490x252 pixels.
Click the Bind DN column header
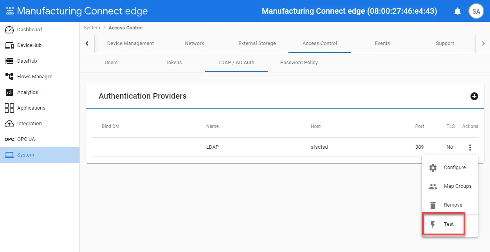110,126
